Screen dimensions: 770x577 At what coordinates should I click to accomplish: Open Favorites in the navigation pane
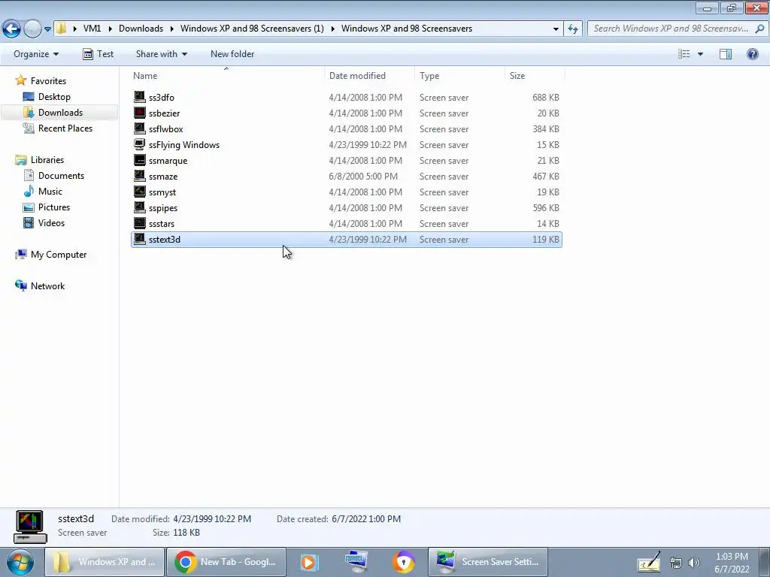[48, 81]
